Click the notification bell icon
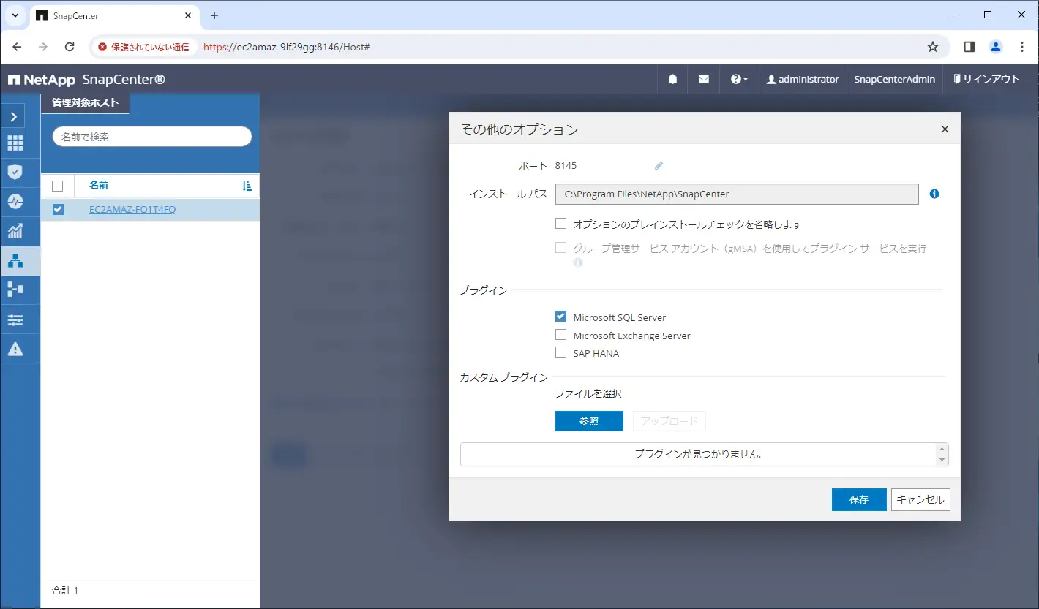 [x=672, y=79]
